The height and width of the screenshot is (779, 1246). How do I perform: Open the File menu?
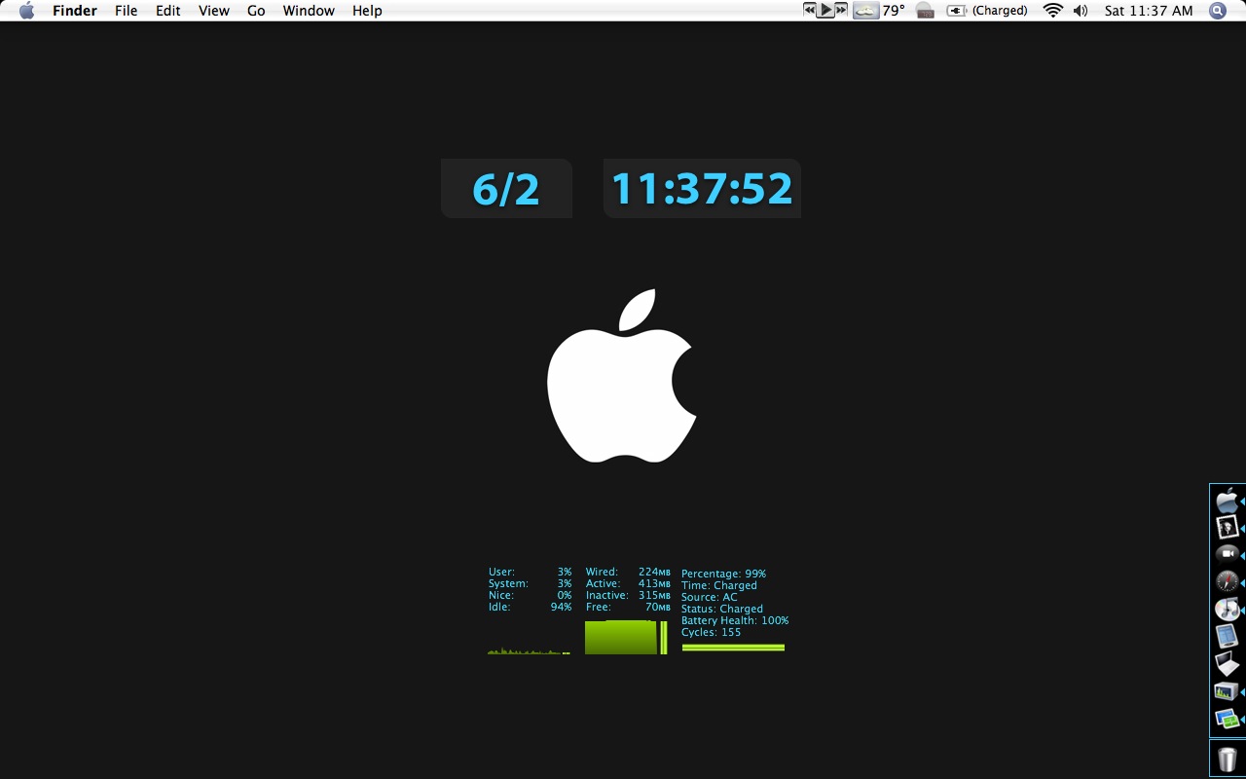pos(126,11)
